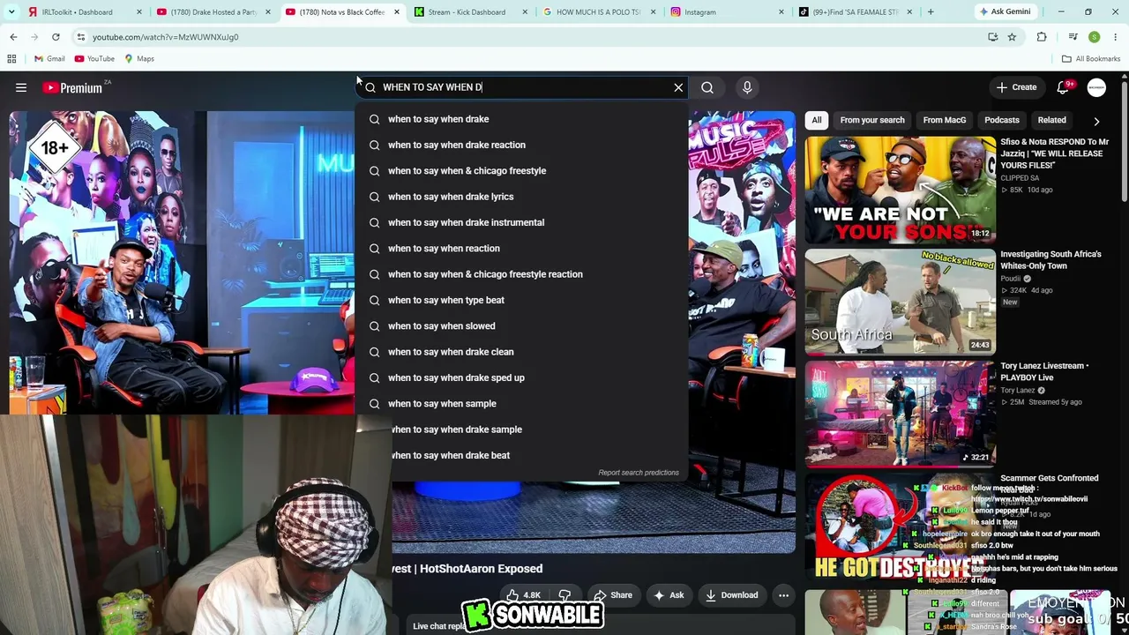Open the Google apps grid in bookmarks bar
This screenshot has height=635, width=1129.
11,59
